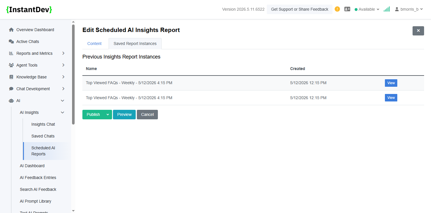Image resolution: width=431 pixels, height=213 pixels.
Task: Click the yellow warning alert icon
Action: [x=337, y=9]
